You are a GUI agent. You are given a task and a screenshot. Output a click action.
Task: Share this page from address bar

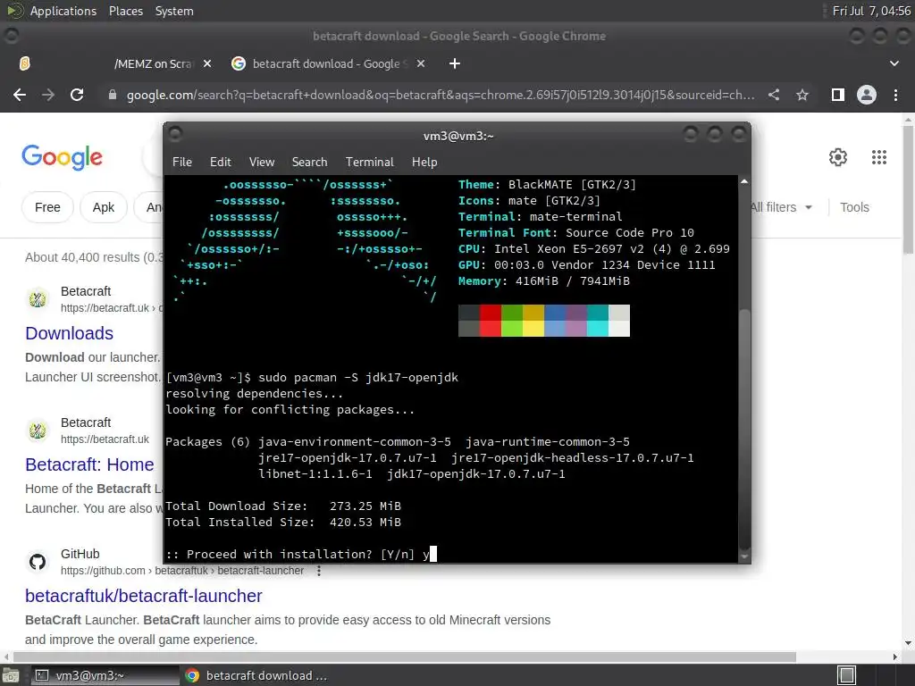pos(773,95)
